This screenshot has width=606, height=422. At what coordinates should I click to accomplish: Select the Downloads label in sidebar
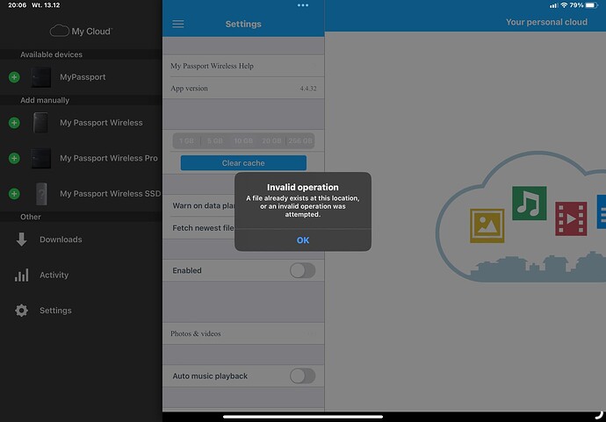(61, 240)
